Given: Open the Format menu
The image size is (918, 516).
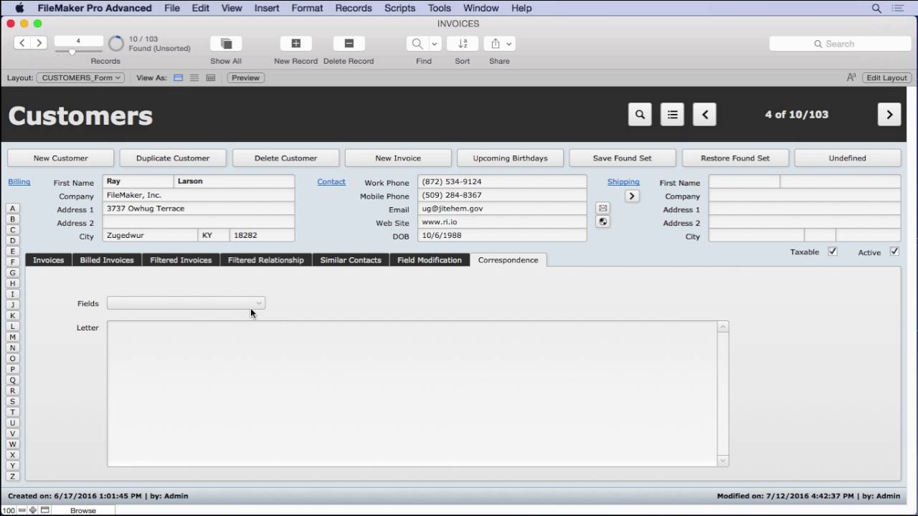Looking at the screenshot, I should [307, 8].
